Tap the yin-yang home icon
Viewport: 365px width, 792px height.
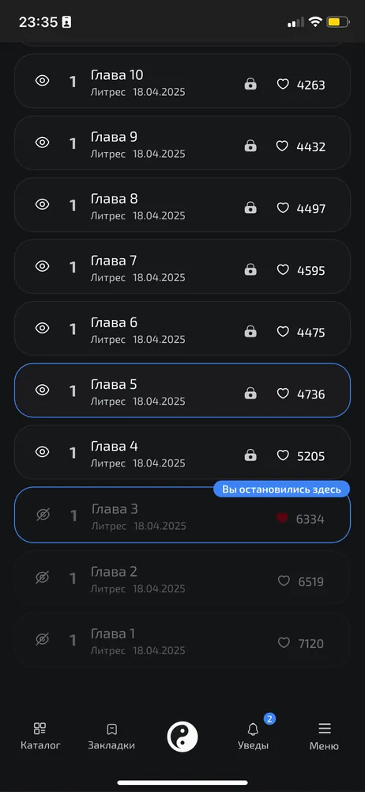coord(182,737)
